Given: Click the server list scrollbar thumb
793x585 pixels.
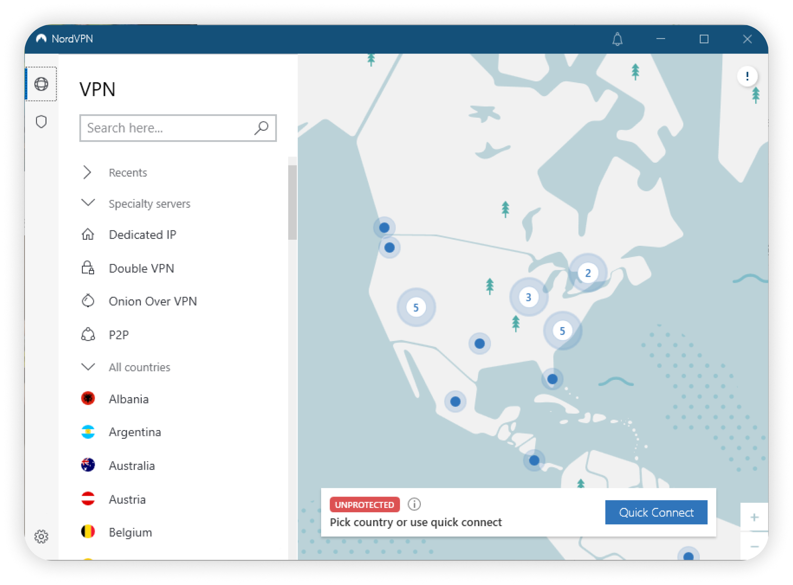Looking at the screenshot, I should (x=293, y=202).
